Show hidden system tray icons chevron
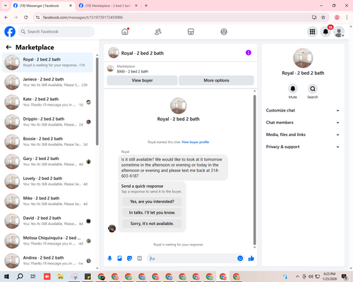 click(x=297, y=276)
